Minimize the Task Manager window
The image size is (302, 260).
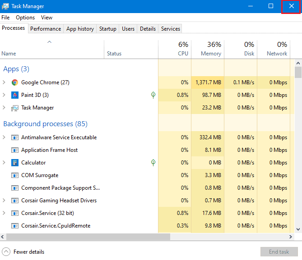coord(251,6)
